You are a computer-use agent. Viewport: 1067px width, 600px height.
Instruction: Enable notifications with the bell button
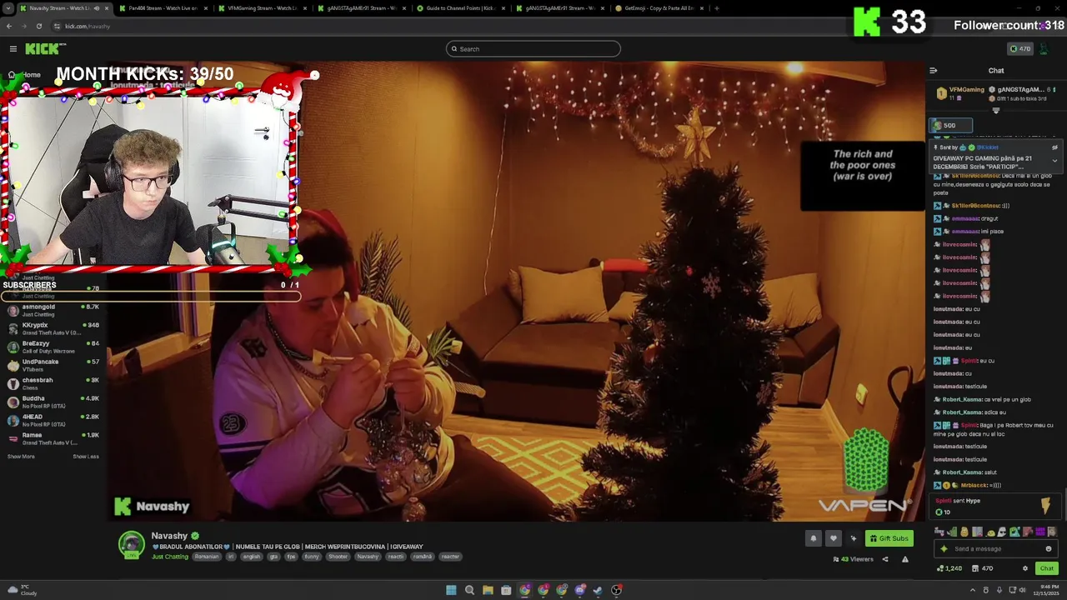tap(814, 538)
